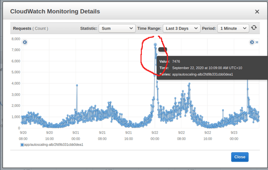The image size is (268, 170).
Task: Click the tooltip Value 7476 text
Action: [170, 61]
